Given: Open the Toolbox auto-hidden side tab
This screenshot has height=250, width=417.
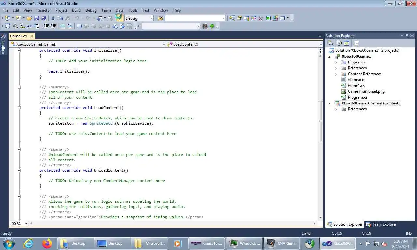Looking at the screenshot, I should pyautogui.click(x=3, y=43).
